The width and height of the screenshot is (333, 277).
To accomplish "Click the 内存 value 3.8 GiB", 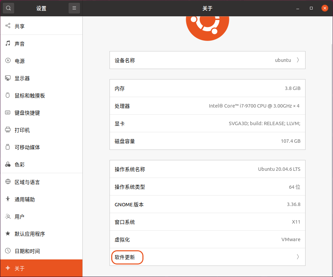I will (292, 88).
